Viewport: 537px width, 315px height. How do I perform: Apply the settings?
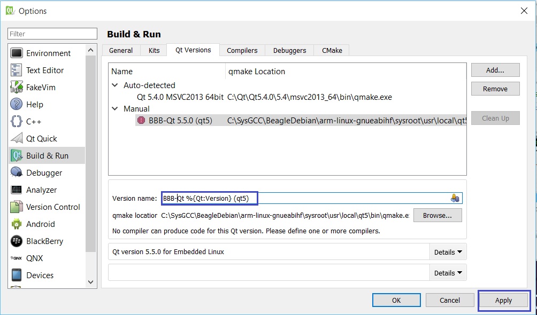point(503,300)
